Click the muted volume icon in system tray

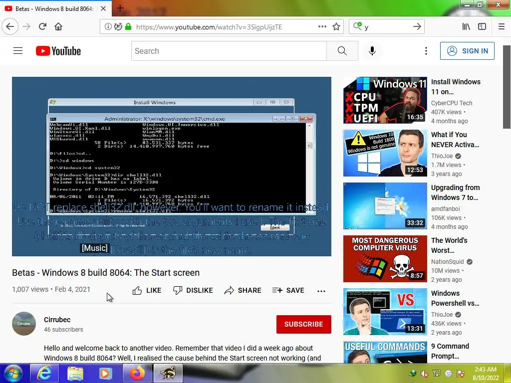click(424, 374)
